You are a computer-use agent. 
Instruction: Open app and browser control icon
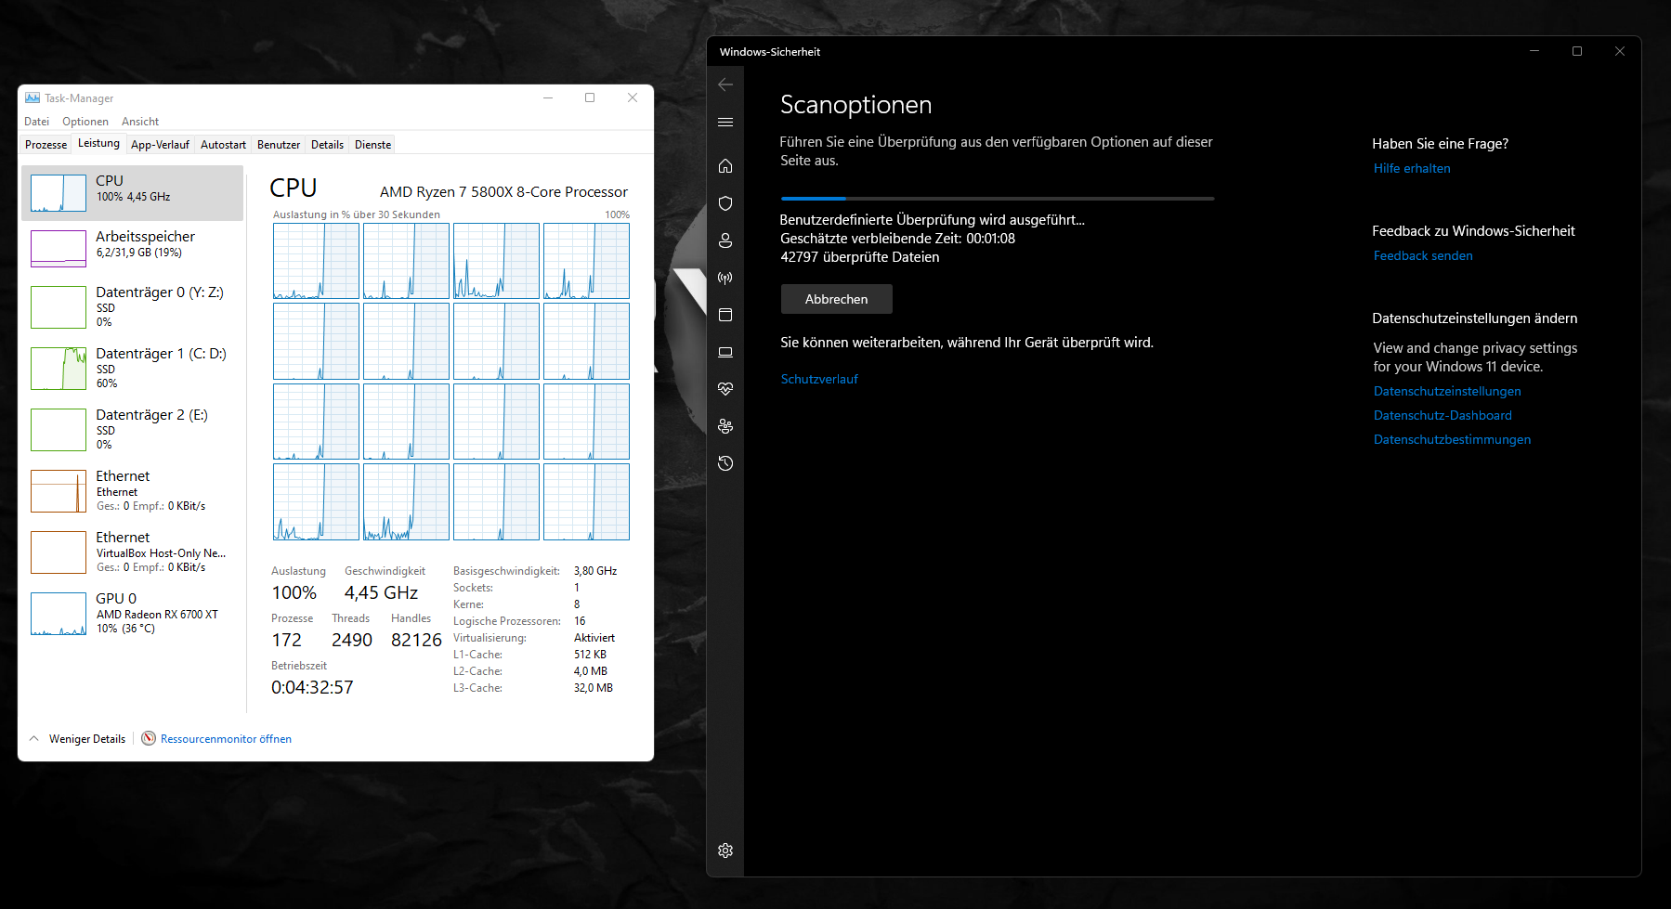pos(725,315)
